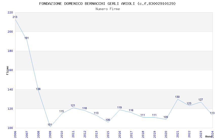This screenshot has width=215, height=139.
Task: Click the y-axis value 120
Action: 10,109
